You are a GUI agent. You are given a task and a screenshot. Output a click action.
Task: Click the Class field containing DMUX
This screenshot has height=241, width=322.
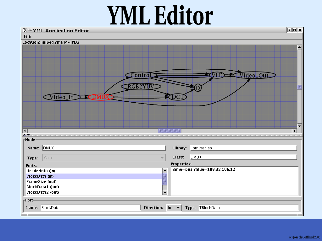(x=243, y=157)
